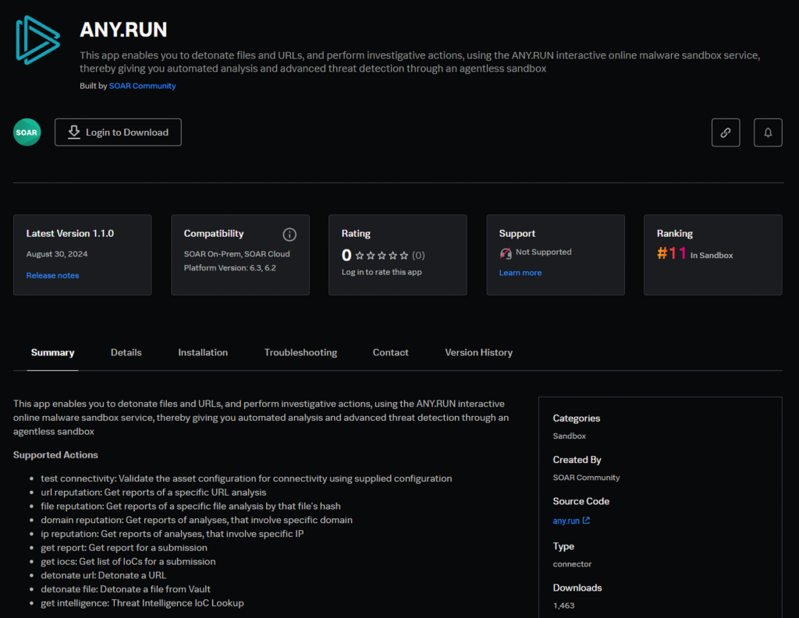Screen dimensions: 799x618
Task: Open the Release notes link
Action: [x=52, y=275]
